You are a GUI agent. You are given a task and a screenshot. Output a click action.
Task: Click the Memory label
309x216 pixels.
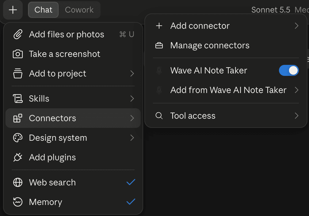coord(45,202)
